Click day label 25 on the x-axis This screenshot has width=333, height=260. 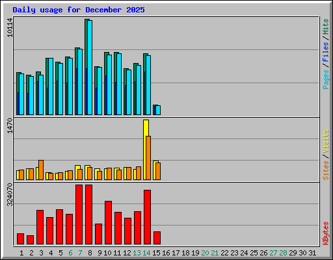254,253
